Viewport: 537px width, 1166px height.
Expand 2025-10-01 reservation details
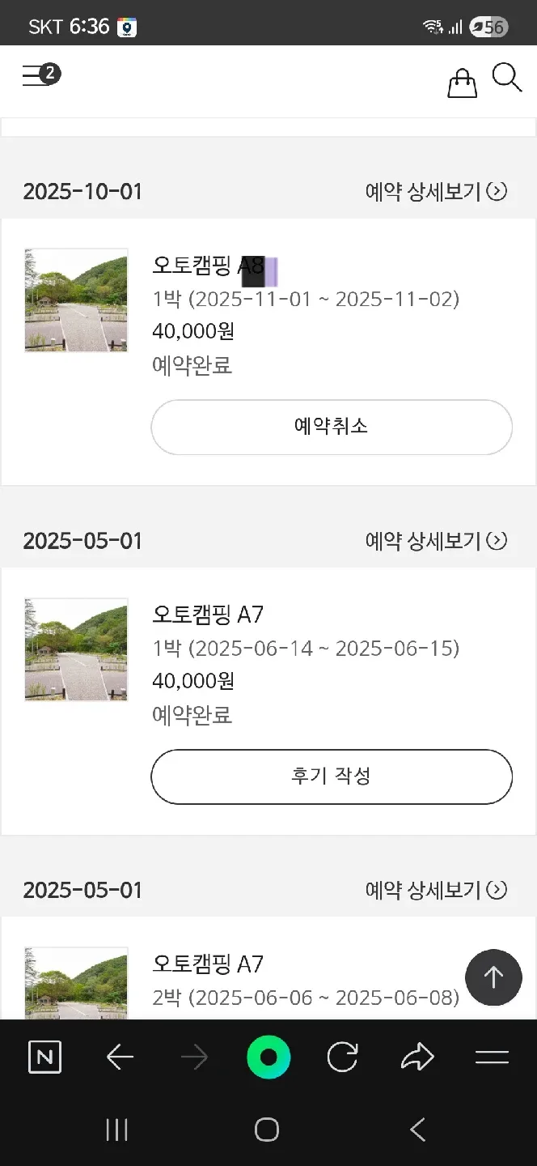pos(436,192)
